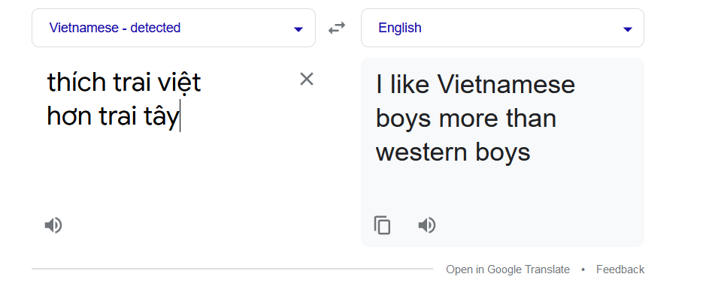Listen to the English translation
The height and width of the screenshot is (289, 703).
(427, 225)
